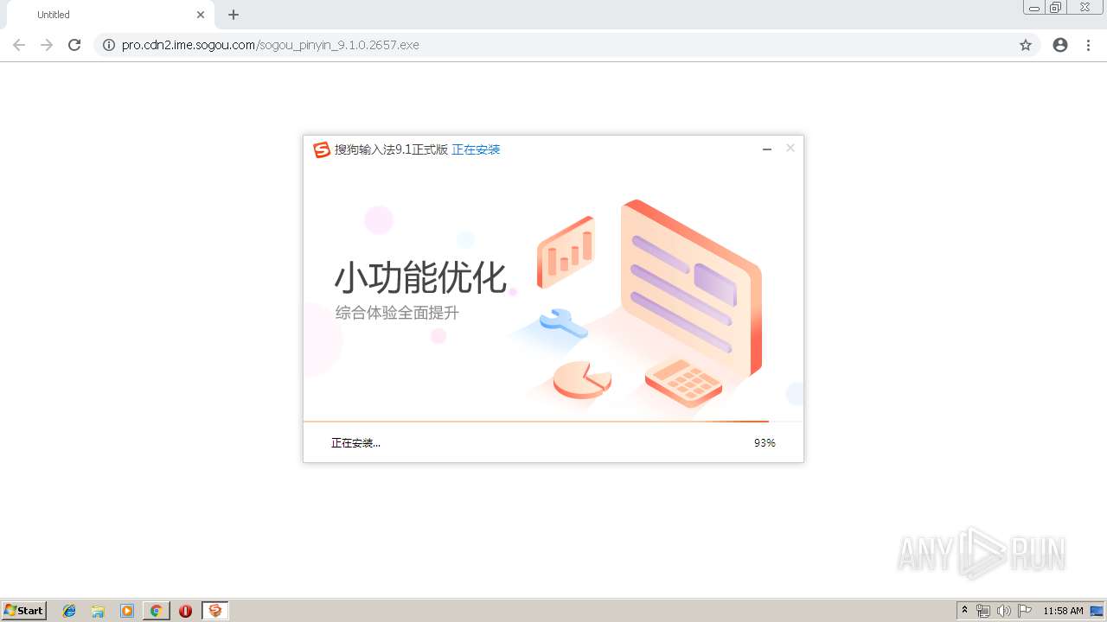This screenshot has height=622, width=1107.
Task: Switch to Chrome in the taskbar
Action: point(156,611)
